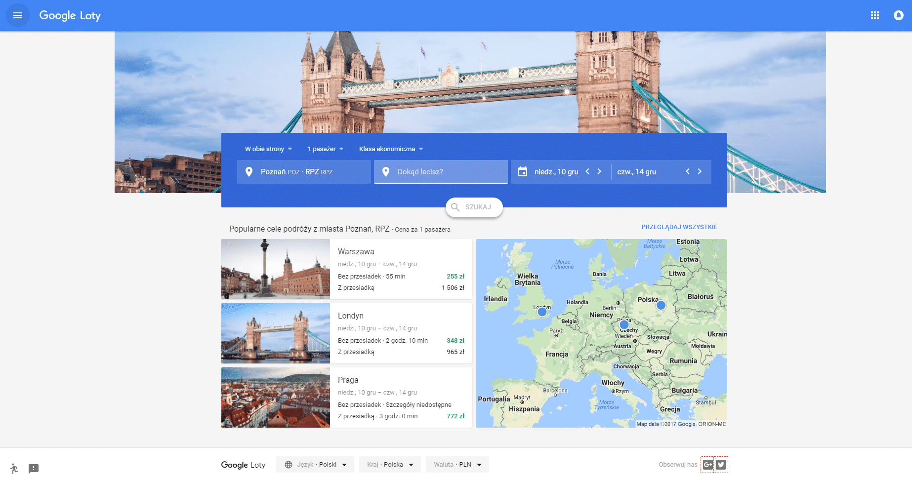912x479 pixels.
Task: Click the London marker on the map
Action: (542, 312)
